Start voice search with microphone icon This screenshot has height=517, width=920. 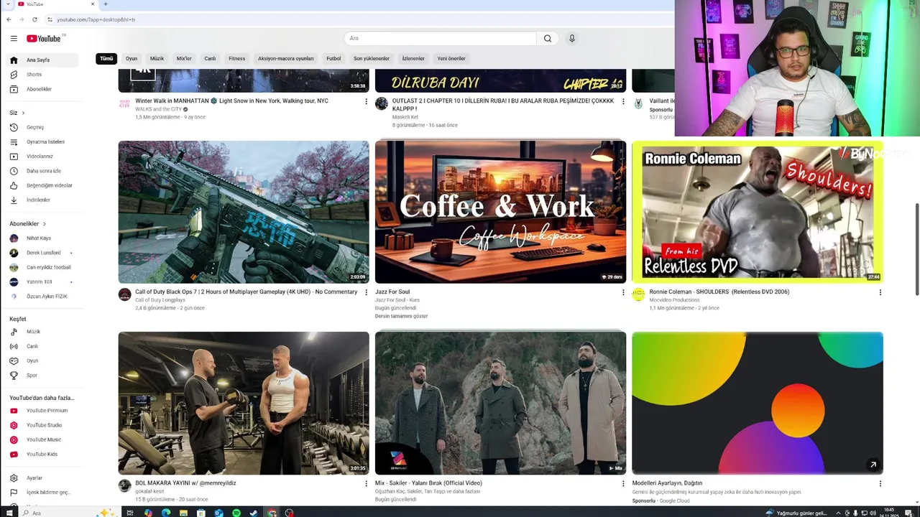tap(572, 38)
